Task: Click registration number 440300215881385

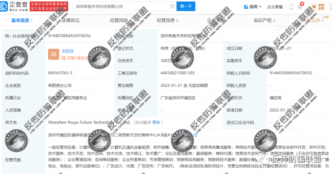Action: [178, 73]
